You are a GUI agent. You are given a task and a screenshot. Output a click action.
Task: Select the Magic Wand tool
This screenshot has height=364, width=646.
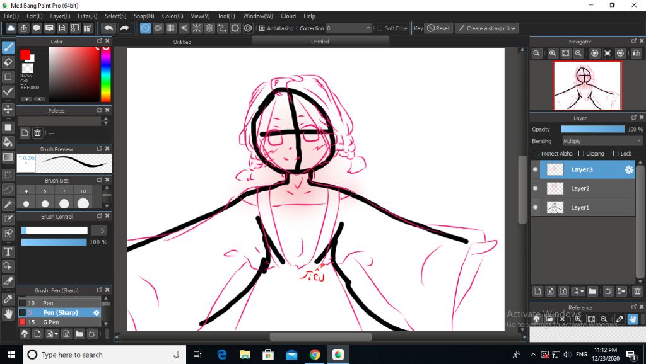pyautogui.click(x=8, y=204)
